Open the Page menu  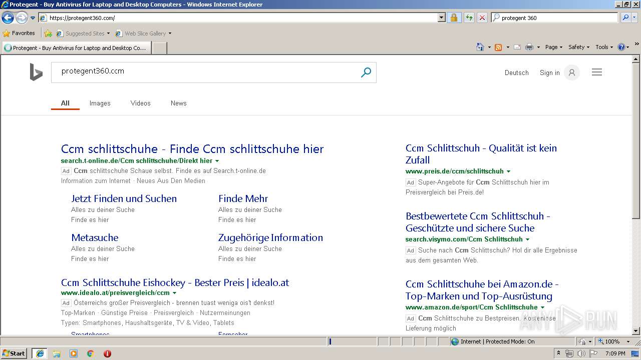tap(554, 47)
